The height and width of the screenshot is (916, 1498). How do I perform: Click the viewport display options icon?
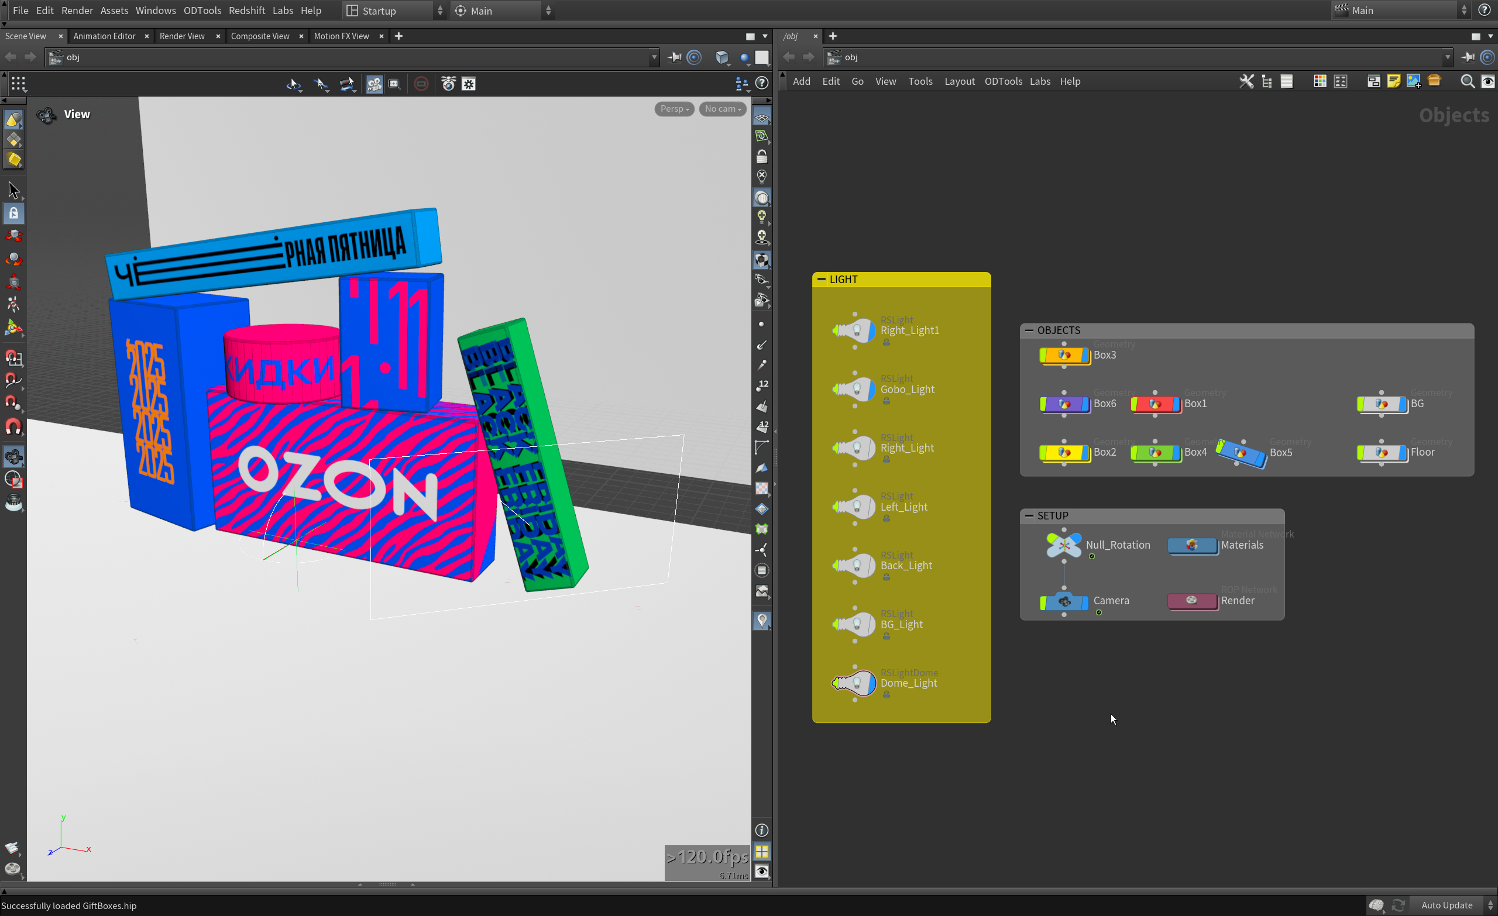tap(761, 871)
